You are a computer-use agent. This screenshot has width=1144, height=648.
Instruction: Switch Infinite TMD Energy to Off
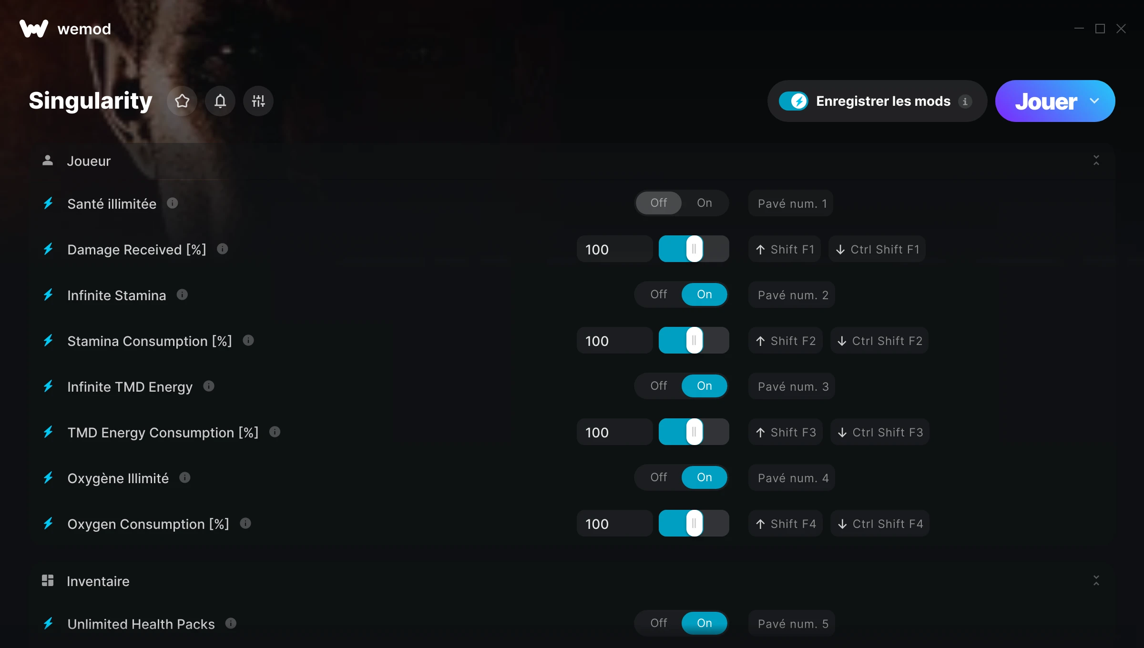click(x=659, y=386)
